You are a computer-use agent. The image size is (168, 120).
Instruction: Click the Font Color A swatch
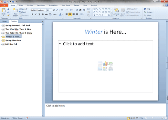(x=60, y=14)
